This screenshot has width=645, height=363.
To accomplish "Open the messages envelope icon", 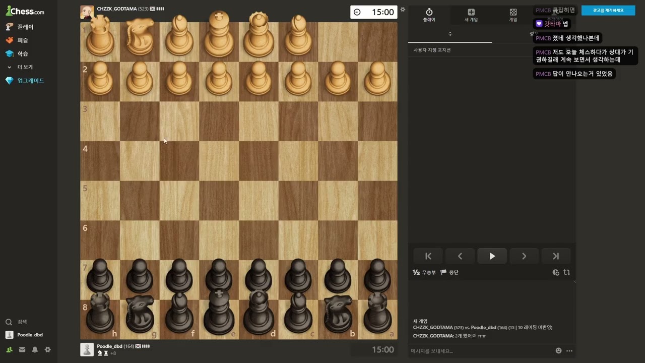I will (22, 349).
